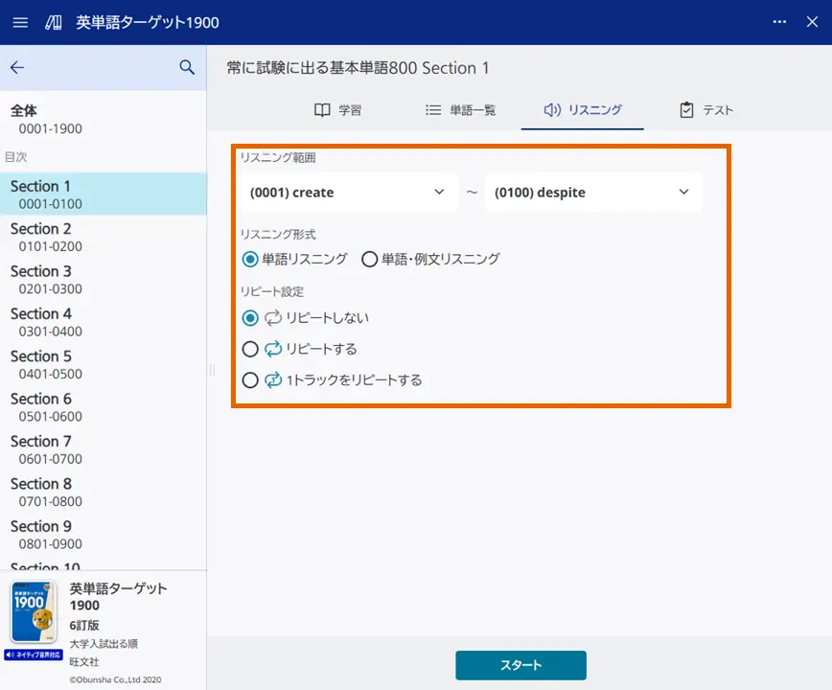Enable the リピートする option
This screenshot has width=832, height=690.
click(x=250, y=349)
